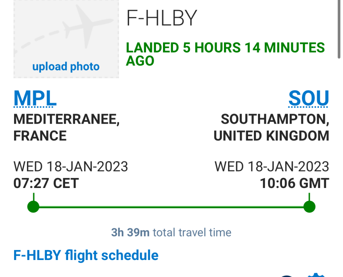Click the F-HLBY aircraft registration heading
The height and width of the screenshot is (277, 343).
(x=162, y=18)
